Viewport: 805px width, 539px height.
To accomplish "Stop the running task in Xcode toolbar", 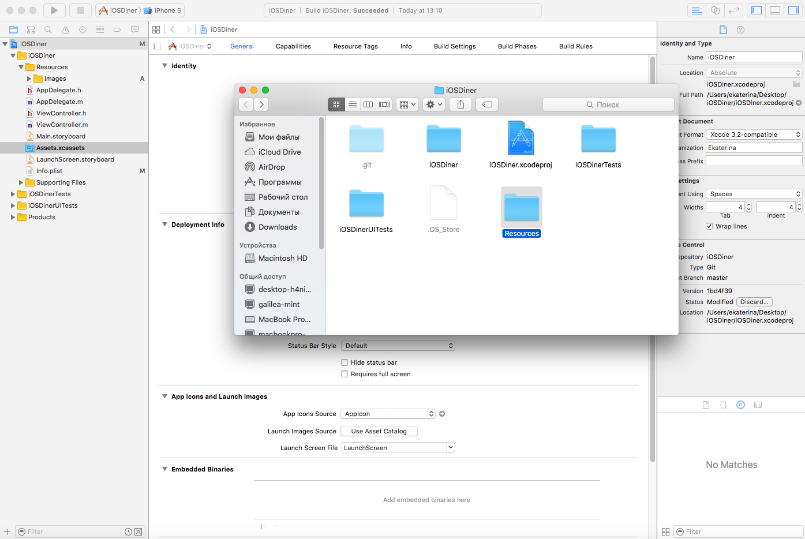I will tap(81, 10).
